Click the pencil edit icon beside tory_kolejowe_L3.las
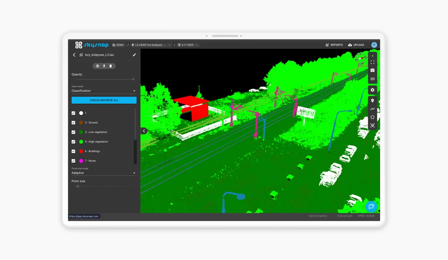Viewport: 448px width, 260px height. tap(134, 55)
